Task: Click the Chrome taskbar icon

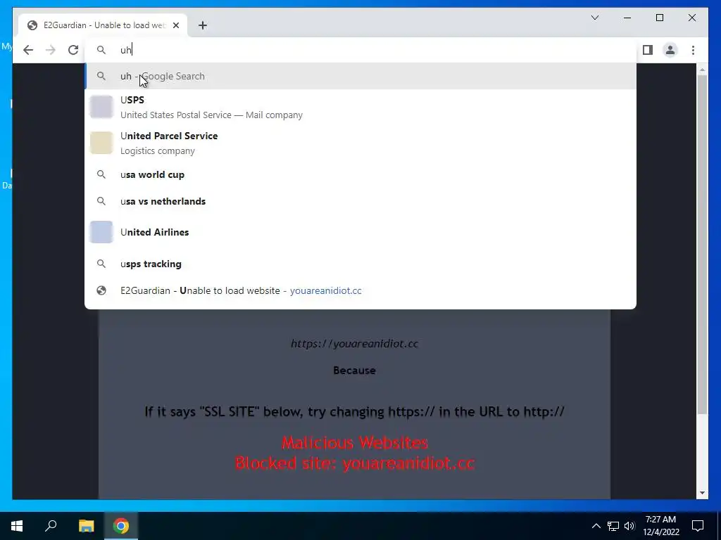Action: point(121,526)
